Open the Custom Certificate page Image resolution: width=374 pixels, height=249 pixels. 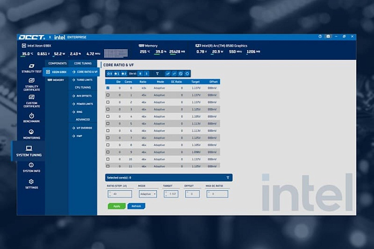click(31, 101)
